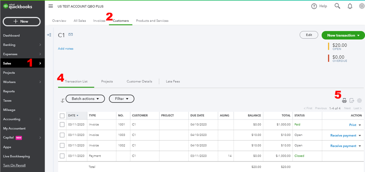
Task: Click the 'Closed' status of Payment row
Action: click(x=300, y=156)
